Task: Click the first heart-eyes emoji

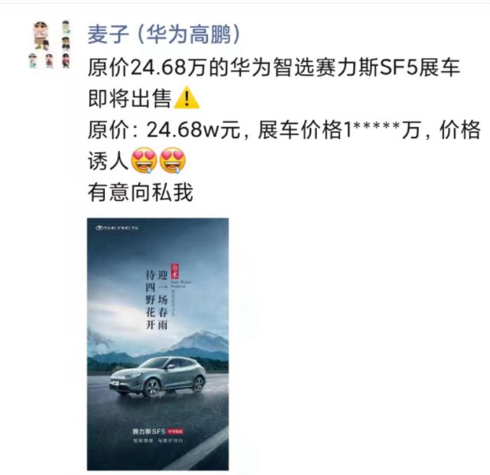Action: point(144,160)
